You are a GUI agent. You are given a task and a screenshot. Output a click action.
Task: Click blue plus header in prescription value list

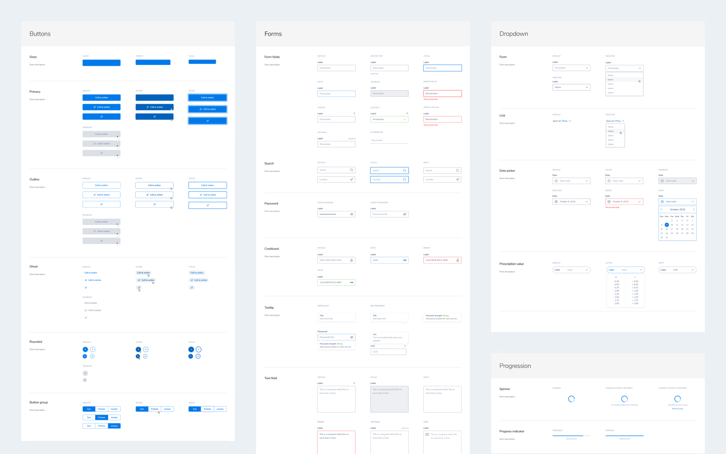(616, 277)
